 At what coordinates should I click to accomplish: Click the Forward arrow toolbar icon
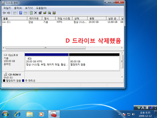9,13
